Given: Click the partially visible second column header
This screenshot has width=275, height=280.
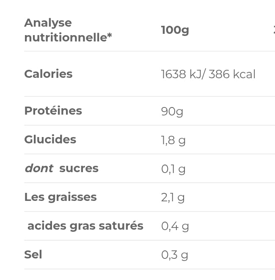Looking at the screenshot, I should click(x=274, y=30).
